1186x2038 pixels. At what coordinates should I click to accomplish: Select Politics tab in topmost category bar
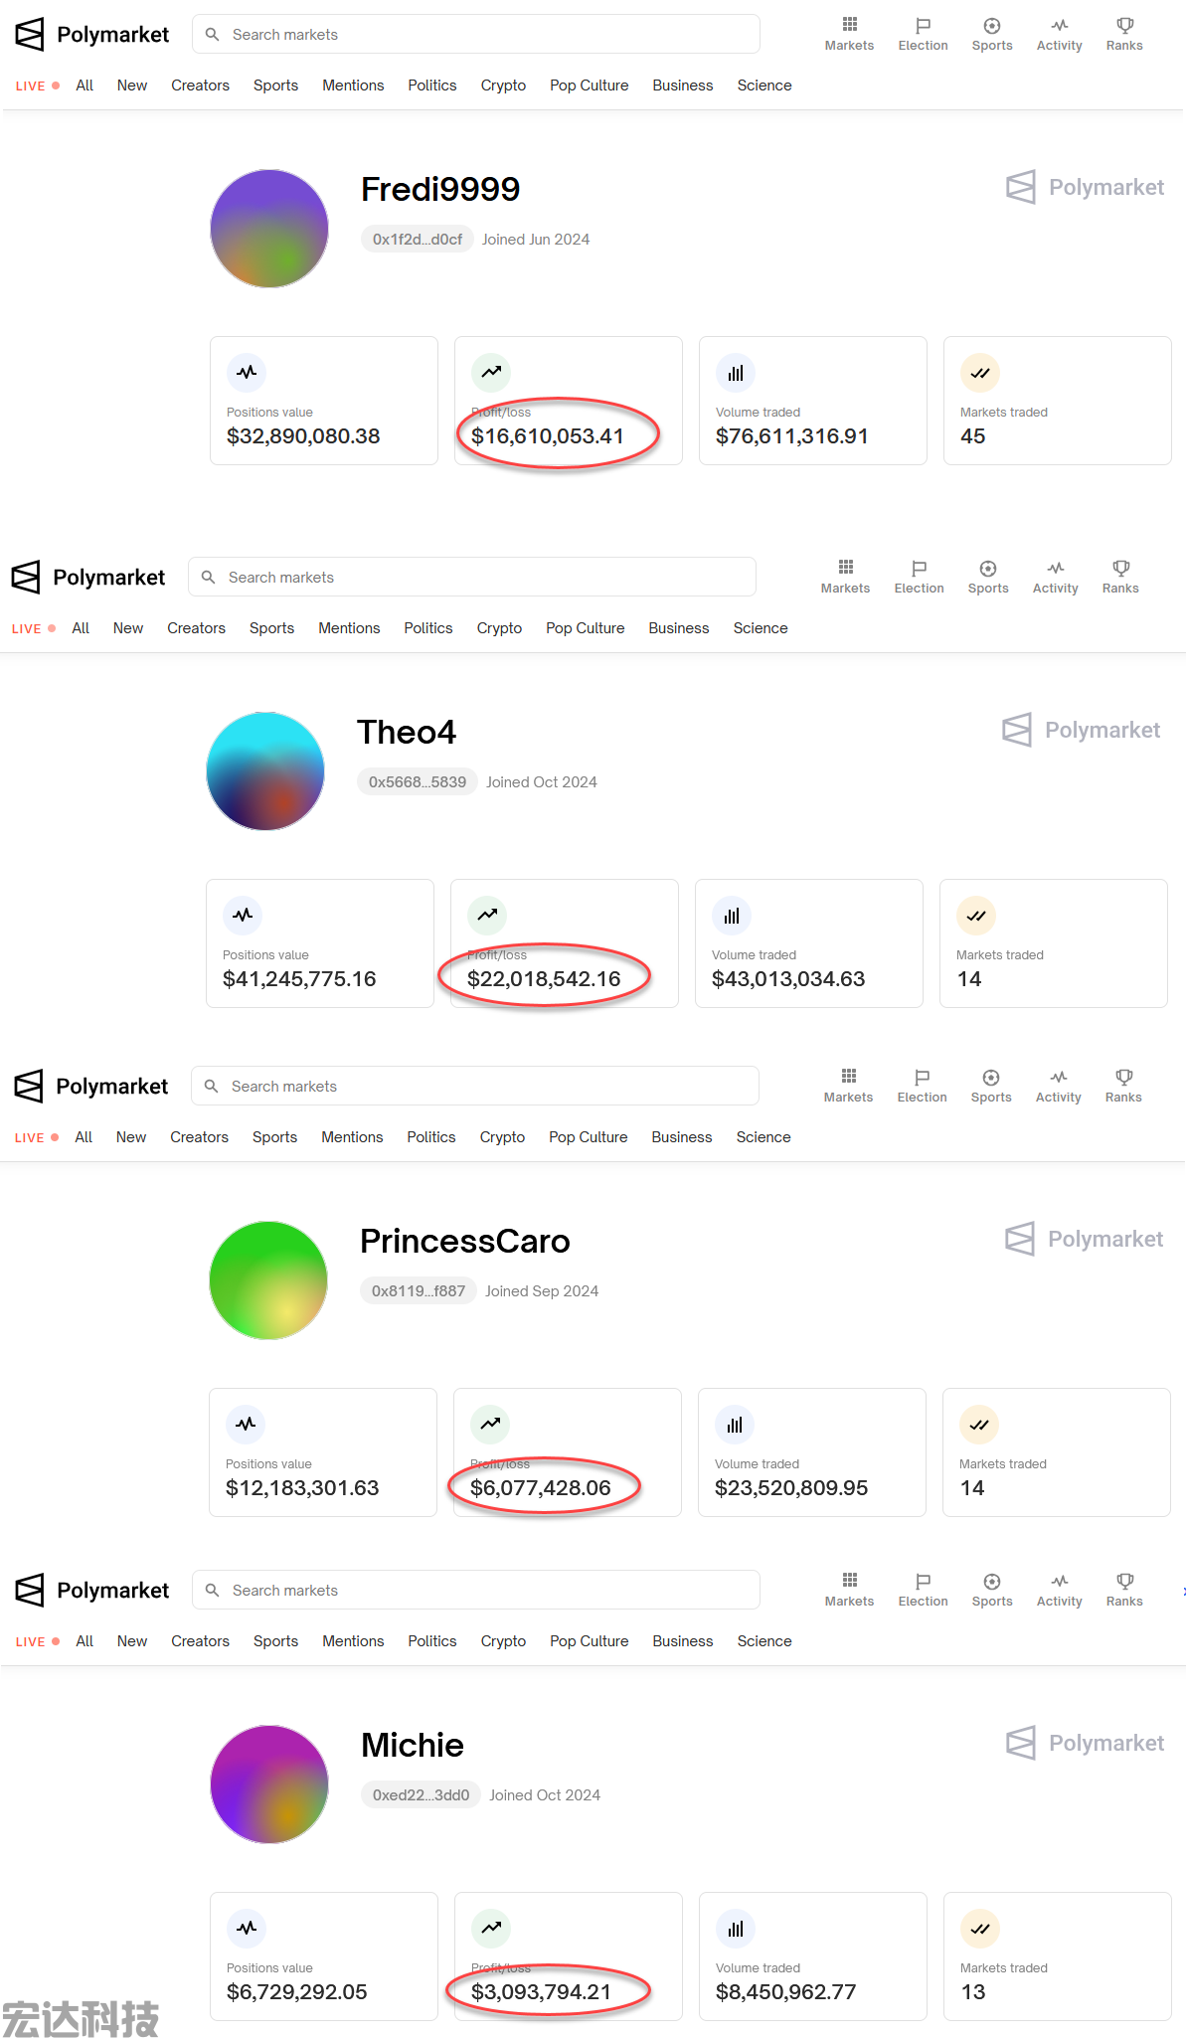click(432, 85)
